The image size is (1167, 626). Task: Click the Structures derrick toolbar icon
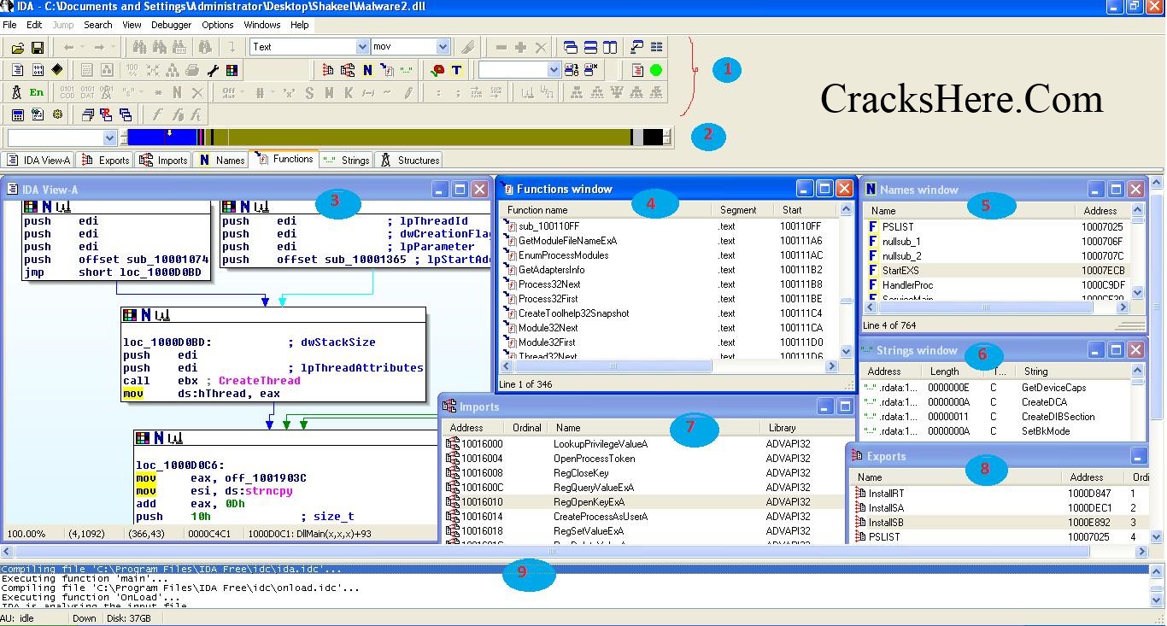(x=17, y=92)
